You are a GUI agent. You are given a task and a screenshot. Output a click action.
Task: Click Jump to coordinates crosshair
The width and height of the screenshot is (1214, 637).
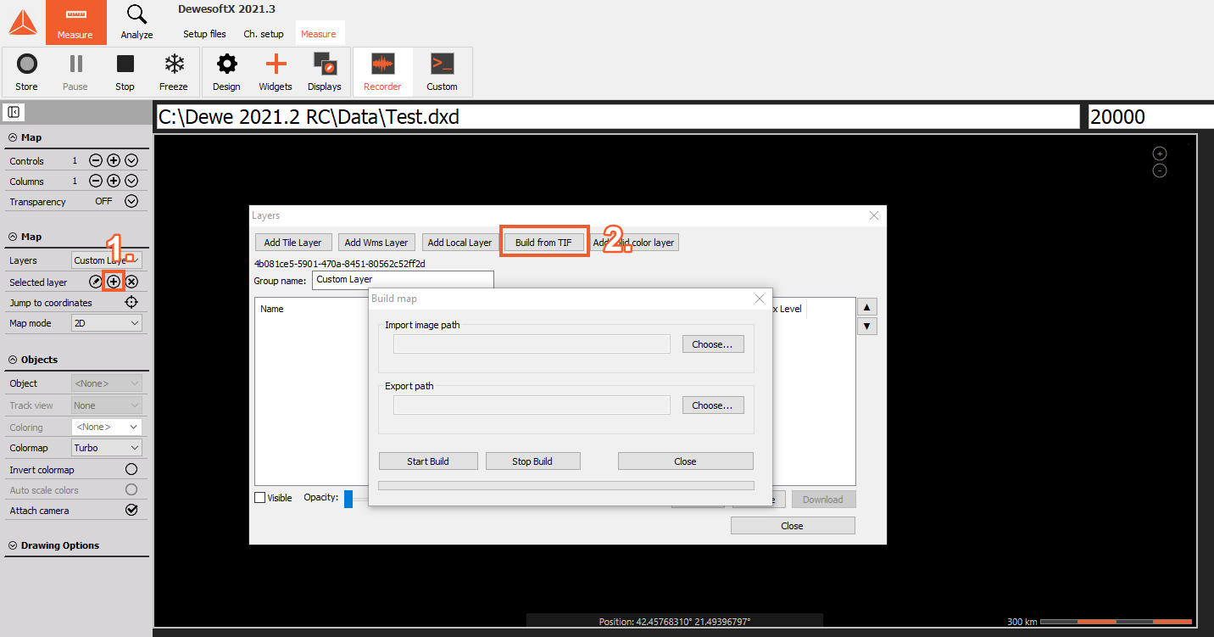coord(131,302)
